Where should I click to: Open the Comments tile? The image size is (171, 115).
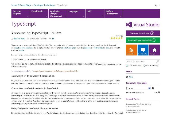(x=143, y=50)
